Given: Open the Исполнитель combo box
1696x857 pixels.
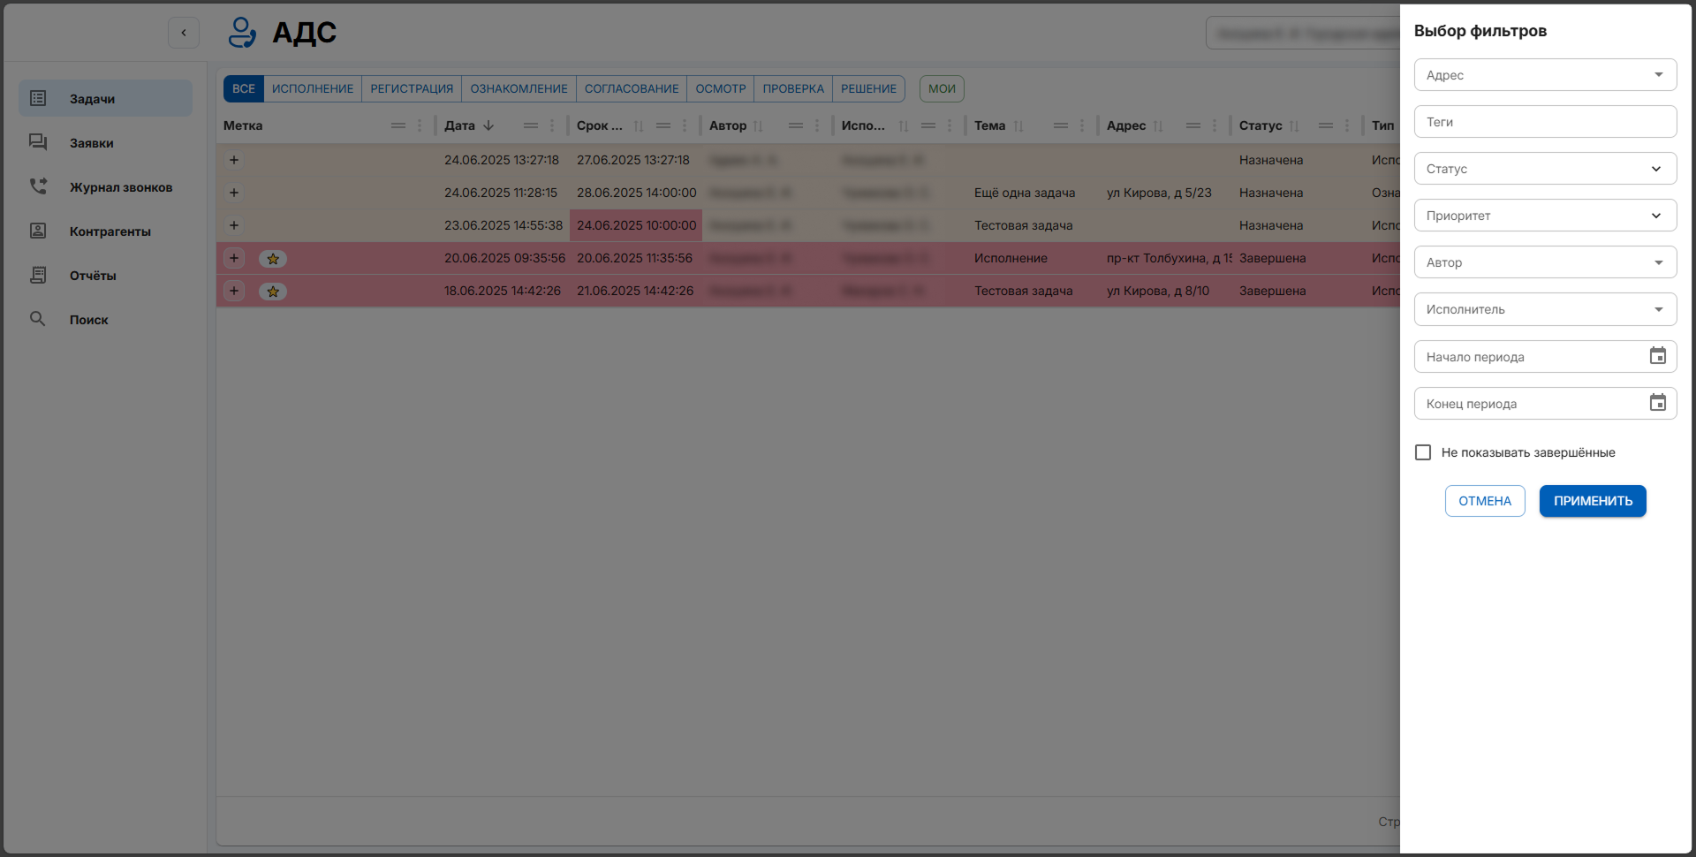Looking at the screenshot, I should 1545,309.
